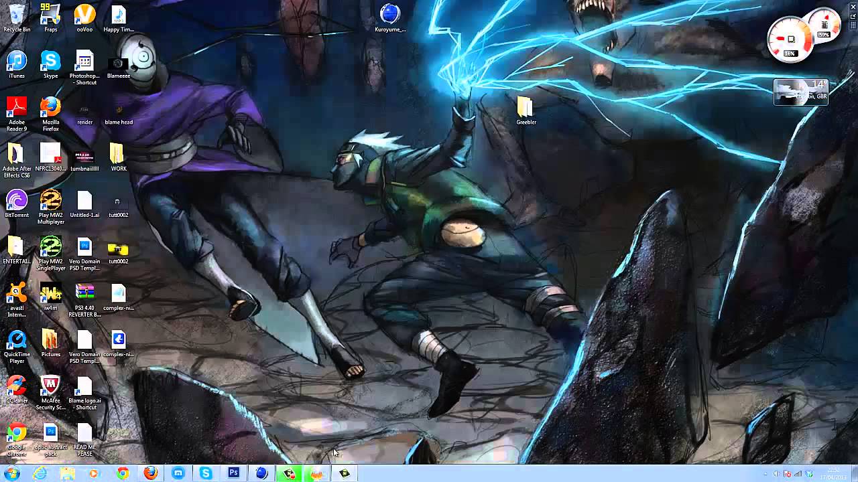The height and width of the screenshot is (482, 858).
Task: Open the taskbar clock and date
Action: click(x=835, y=473)
